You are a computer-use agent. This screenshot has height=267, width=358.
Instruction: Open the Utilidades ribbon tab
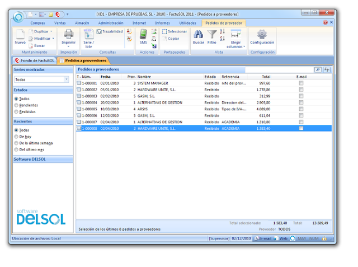click(x=187, y=23)
